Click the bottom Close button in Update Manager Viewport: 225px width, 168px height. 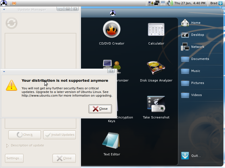(64, 158)
